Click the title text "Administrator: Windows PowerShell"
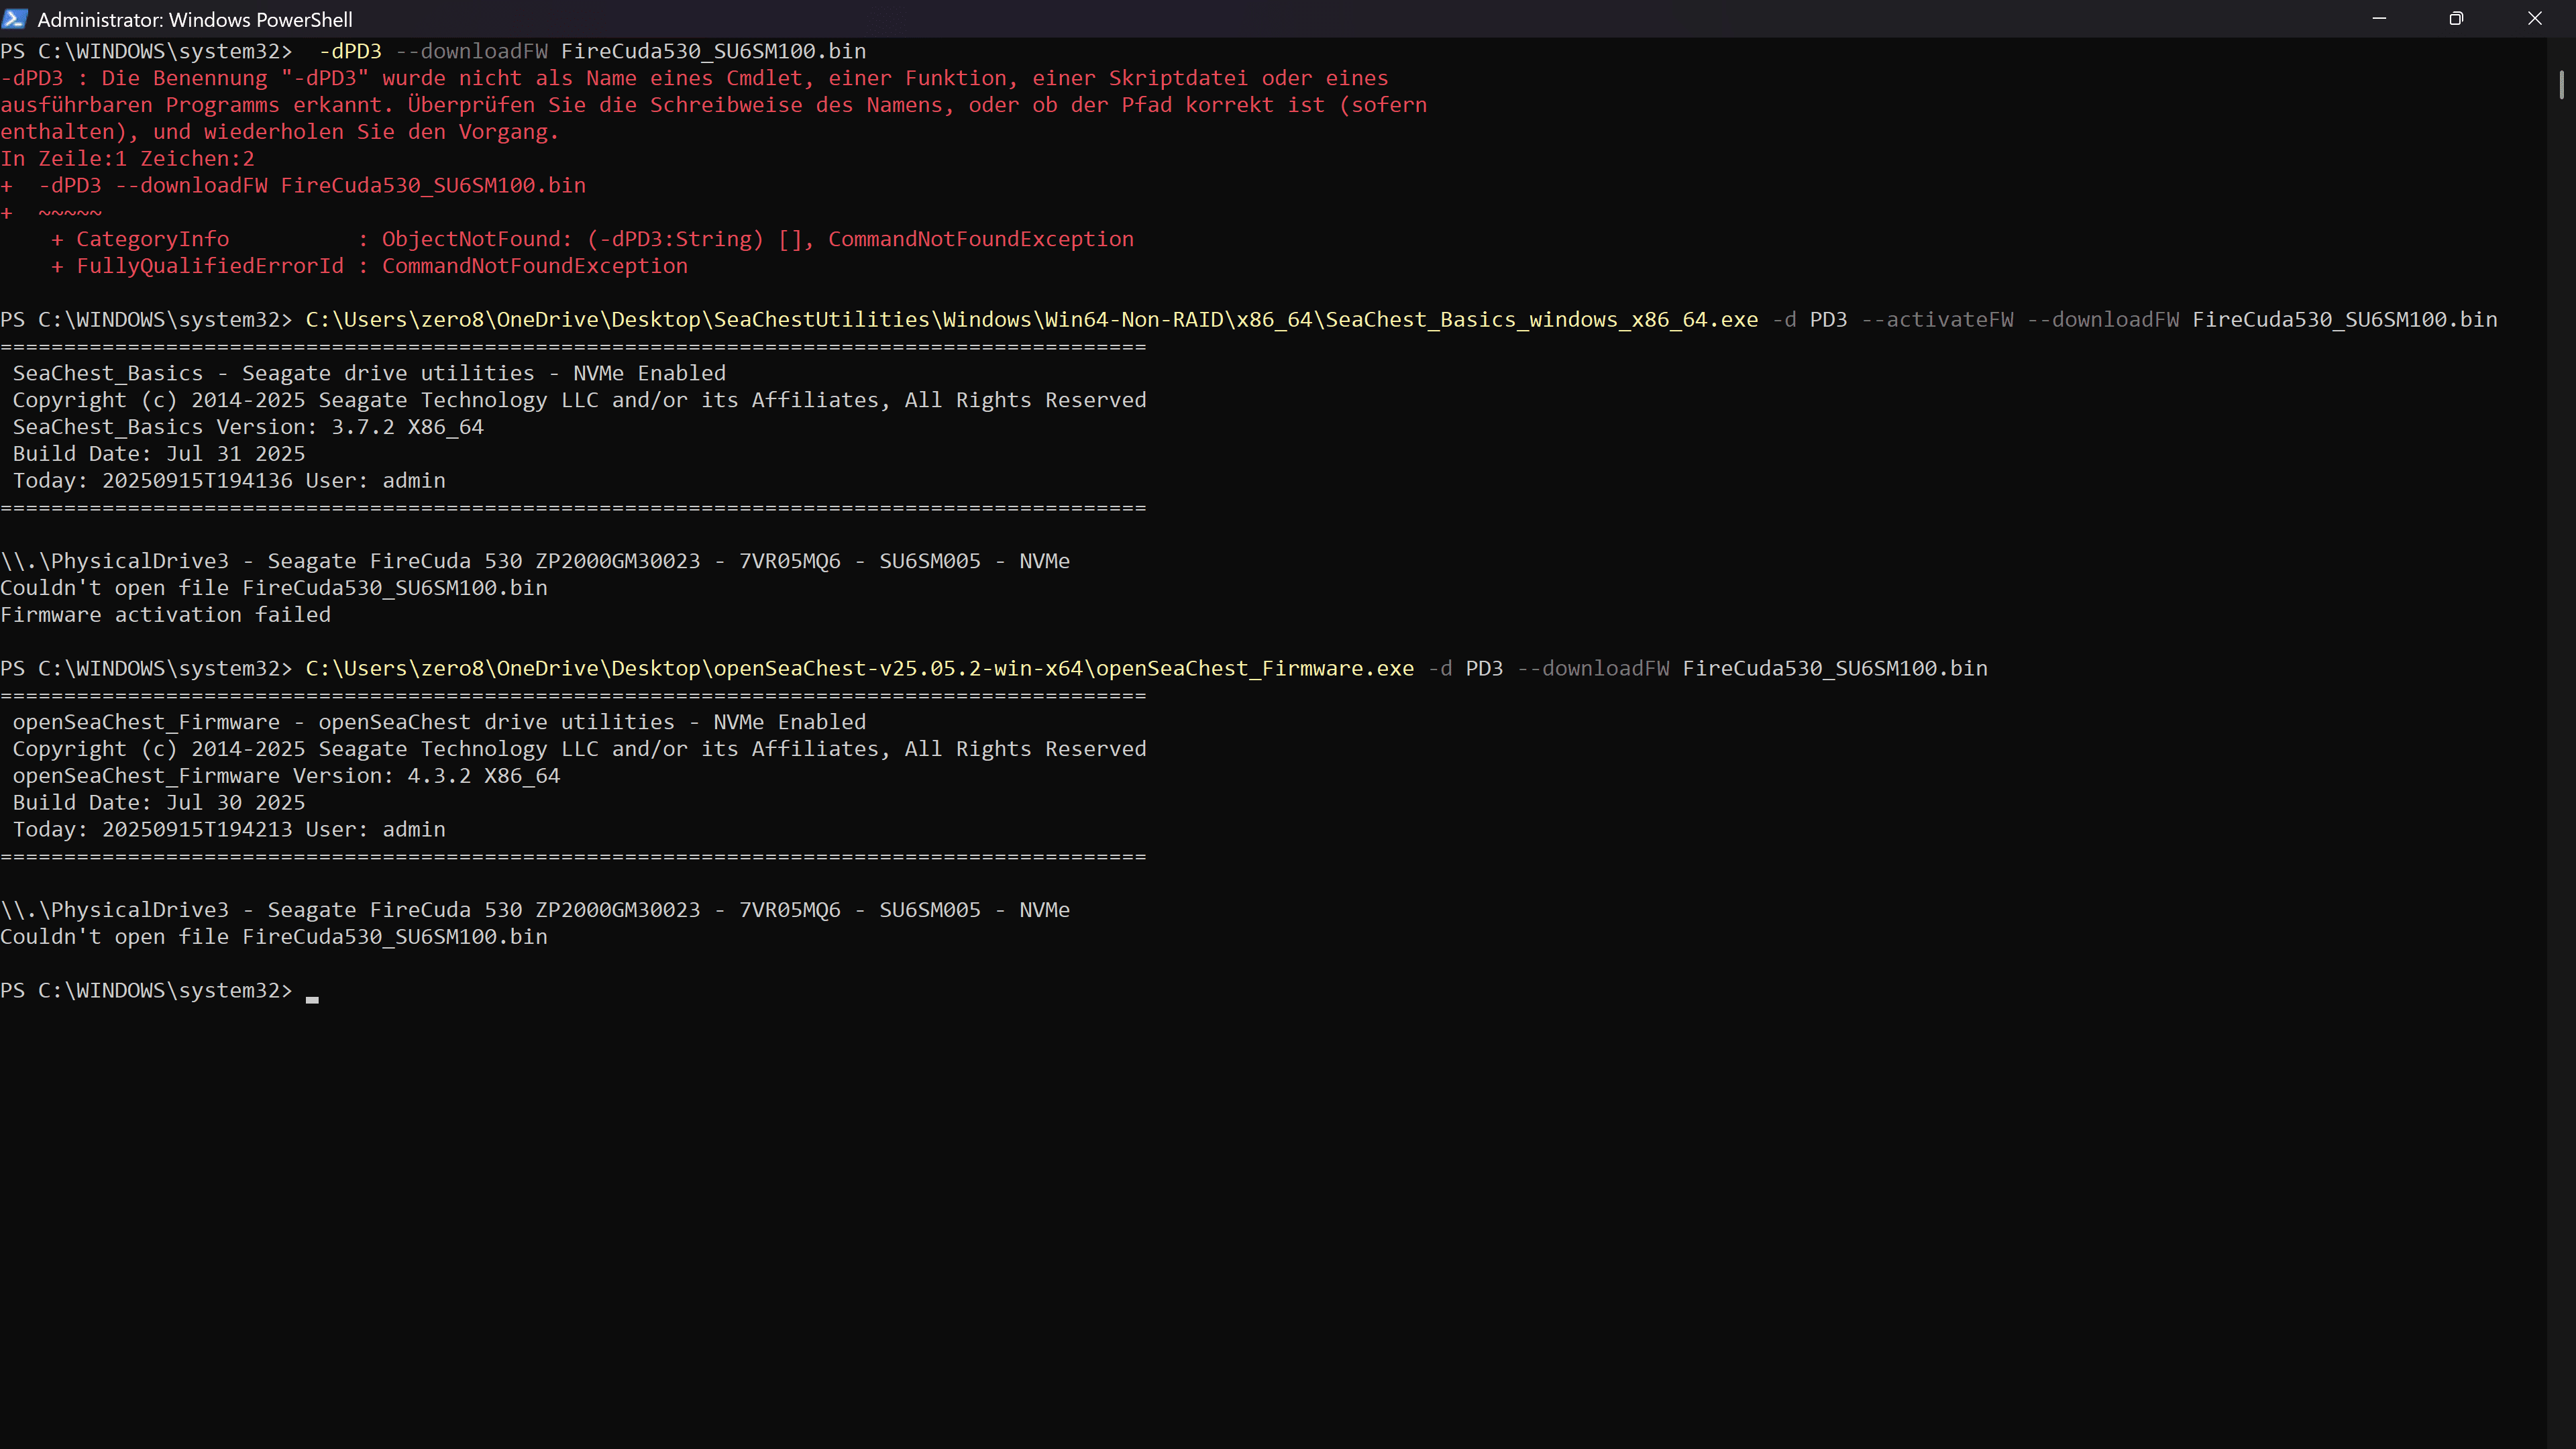This screenshot has height=1449, width=2576. point(195,20)
